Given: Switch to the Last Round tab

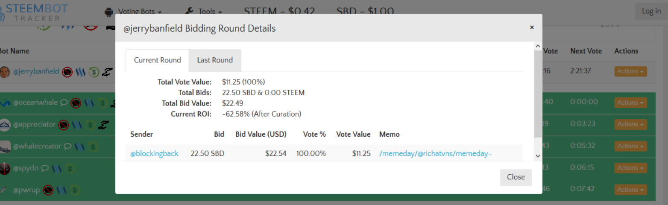Looking at the screenshot, I should point(215,60).
